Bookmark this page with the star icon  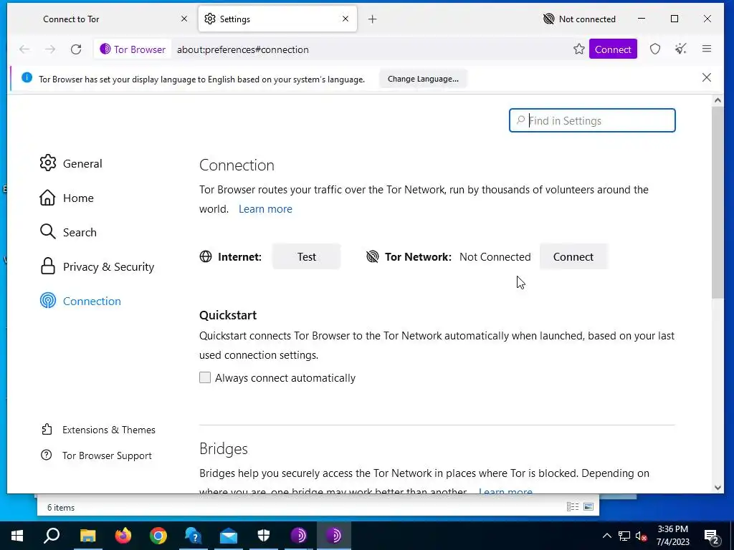click(x=579, y=49)
